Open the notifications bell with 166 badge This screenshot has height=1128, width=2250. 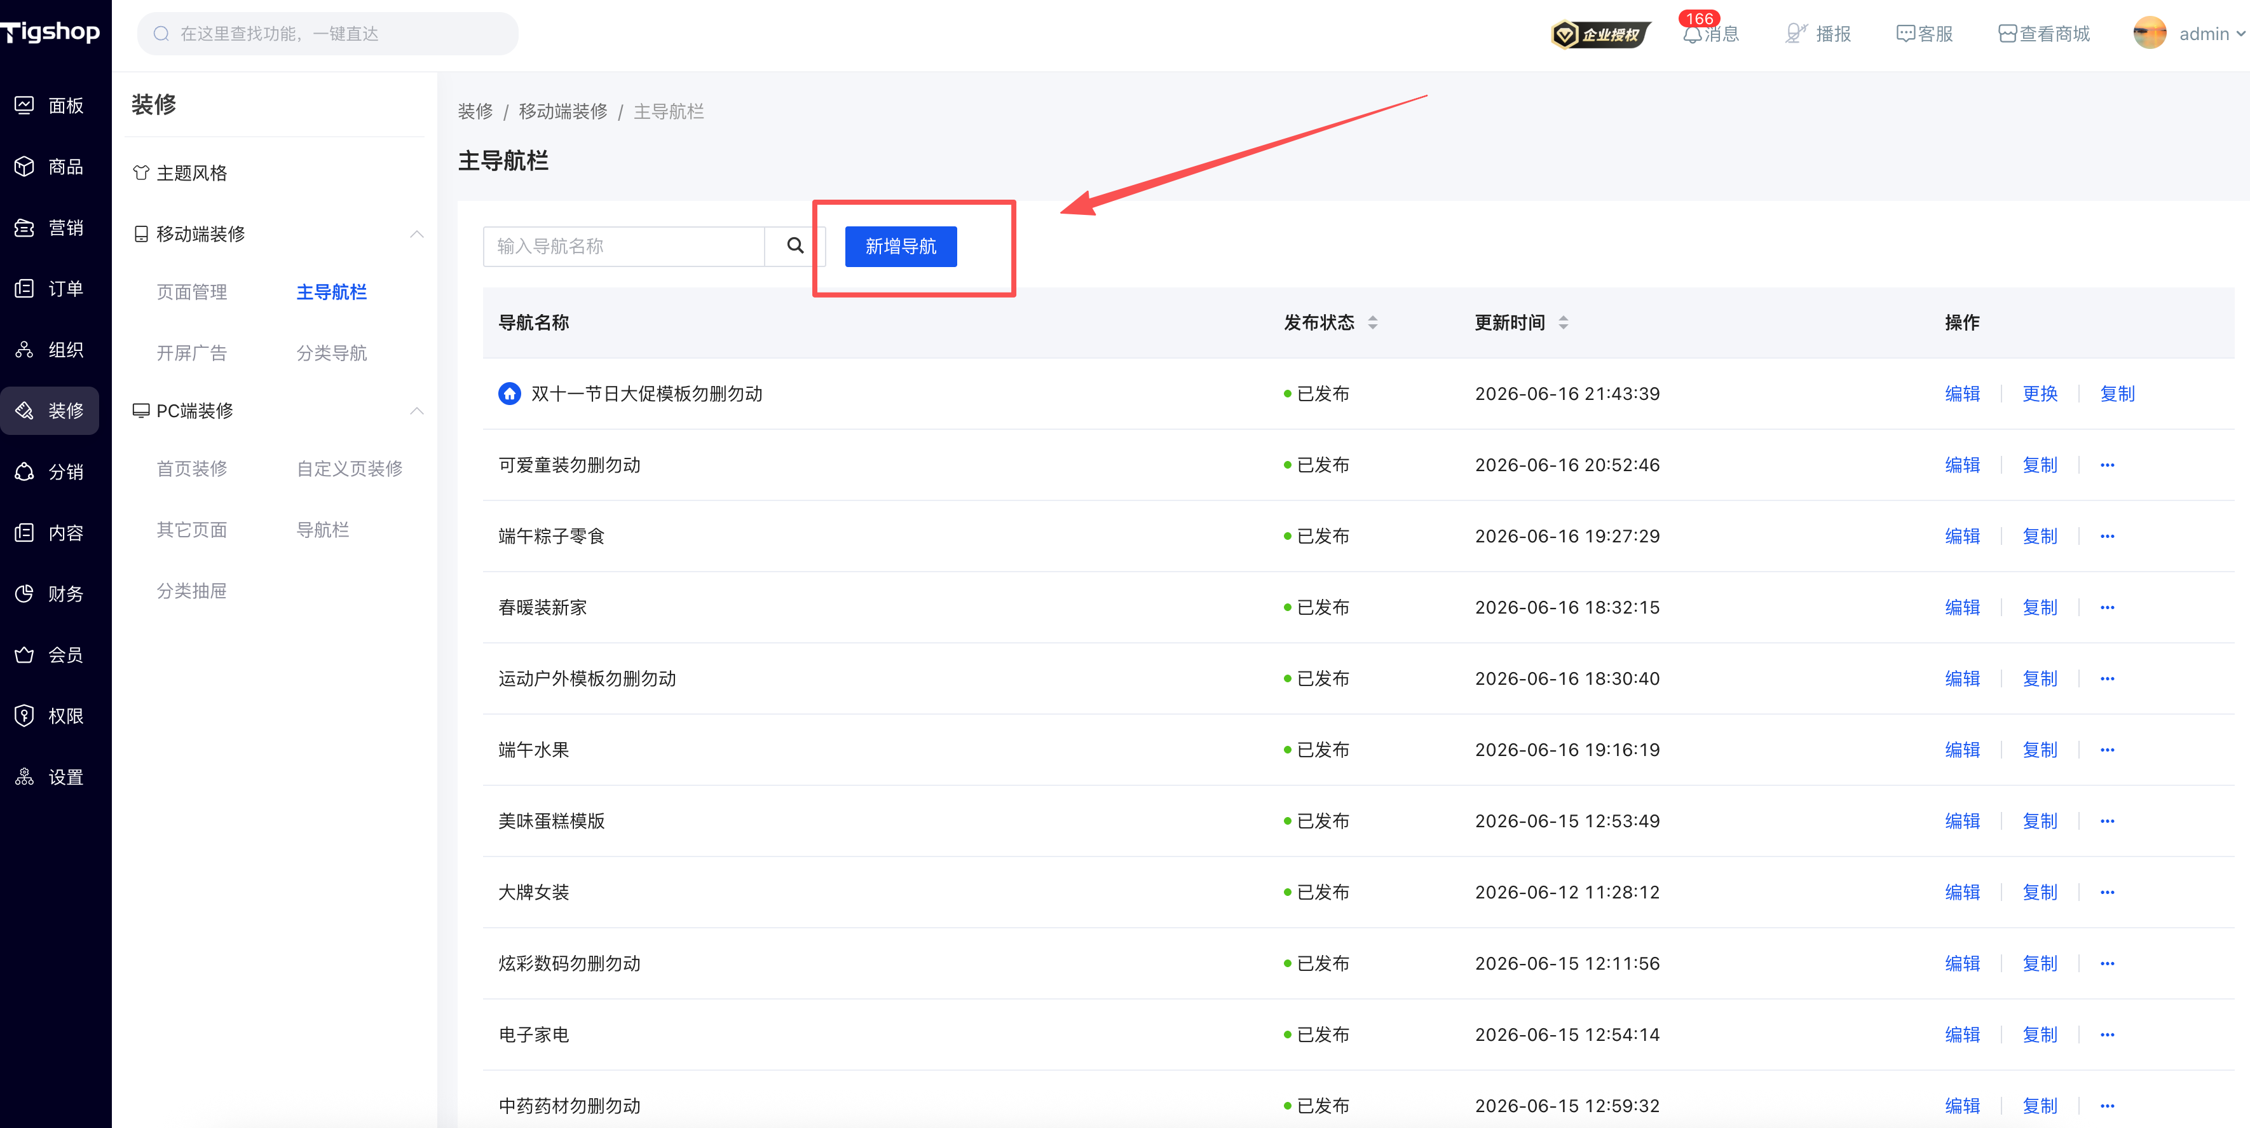point(1693,34)
